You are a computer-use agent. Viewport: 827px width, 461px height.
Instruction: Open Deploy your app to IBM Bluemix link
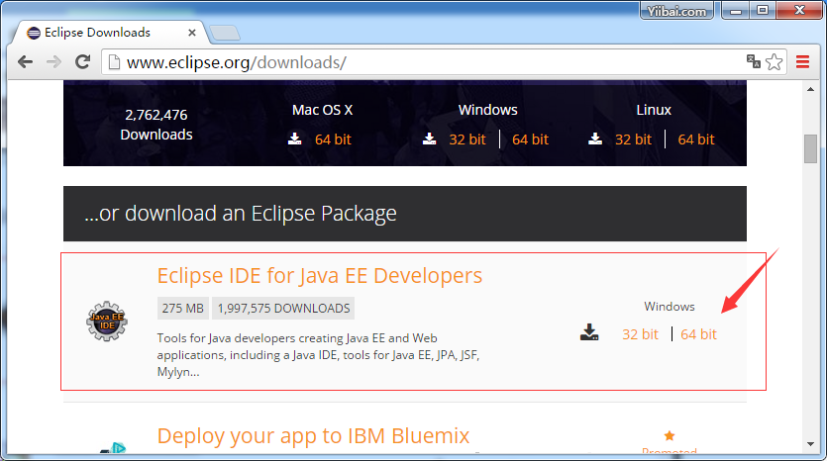tap(313, 436)
